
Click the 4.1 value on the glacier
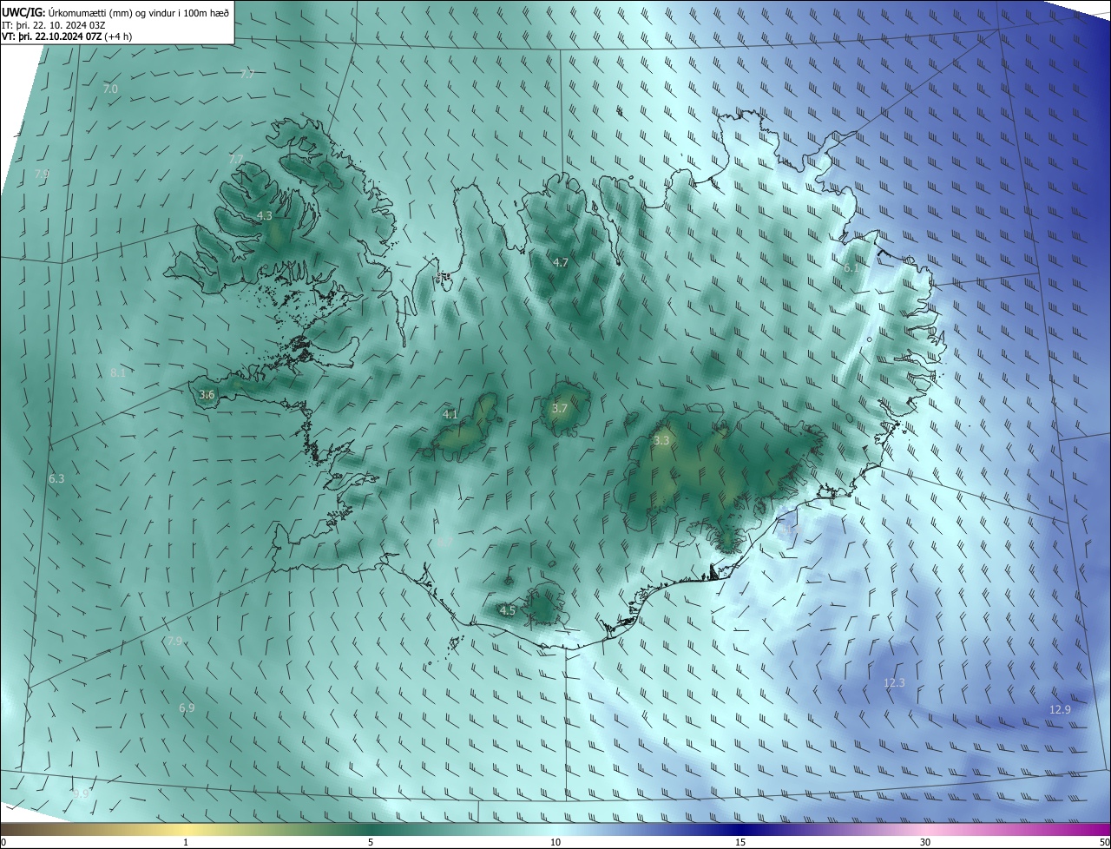pos(450,415)
